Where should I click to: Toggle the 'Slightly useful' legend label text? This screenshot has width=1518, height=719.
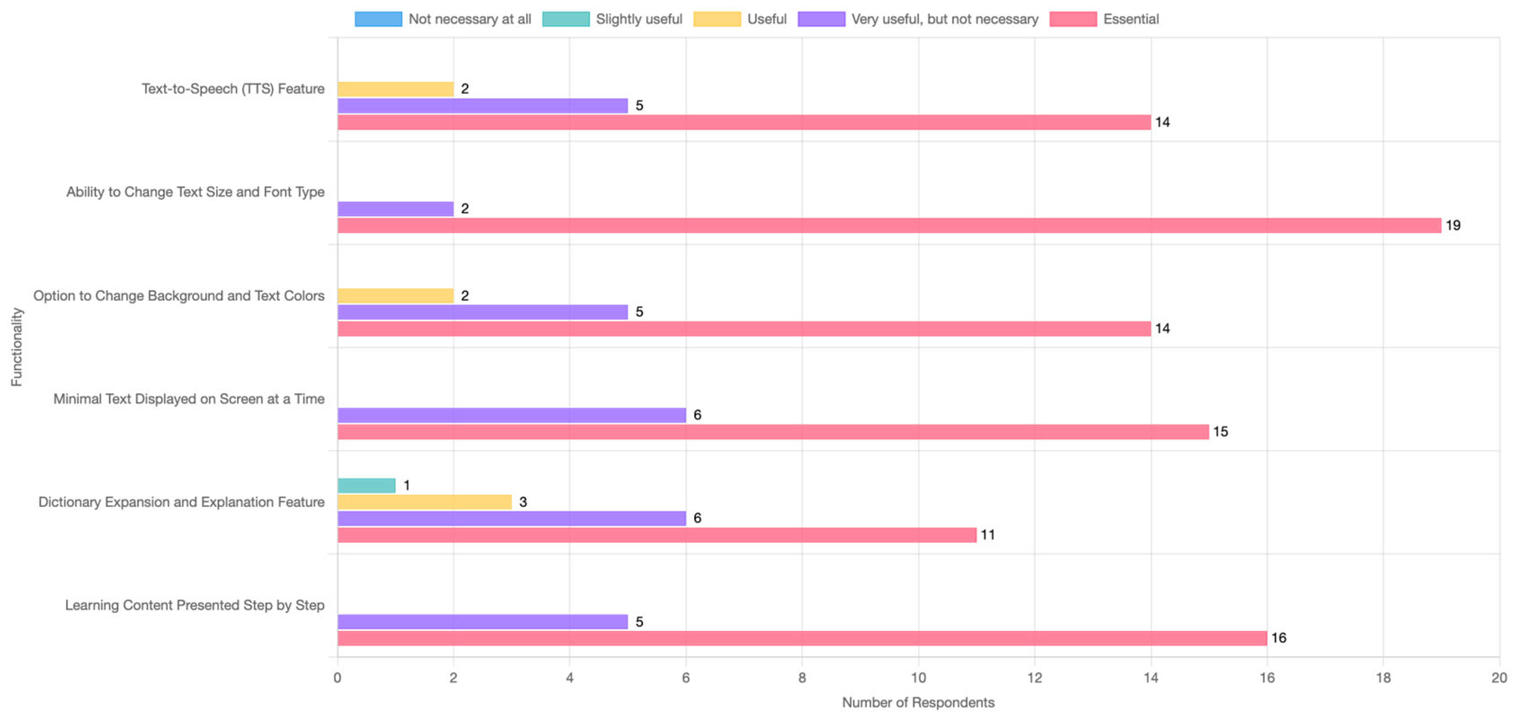point(639,19)
